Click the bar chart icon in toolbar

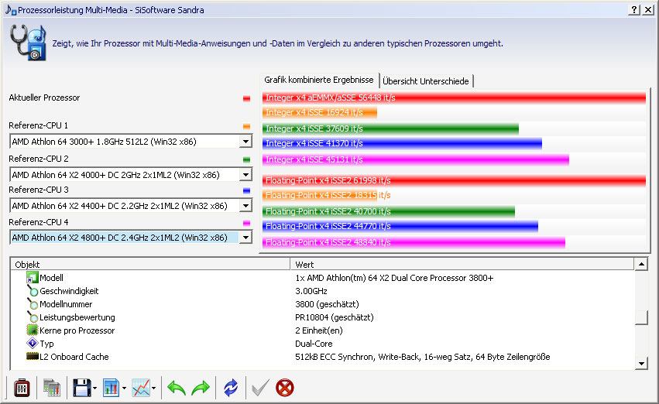112,388
